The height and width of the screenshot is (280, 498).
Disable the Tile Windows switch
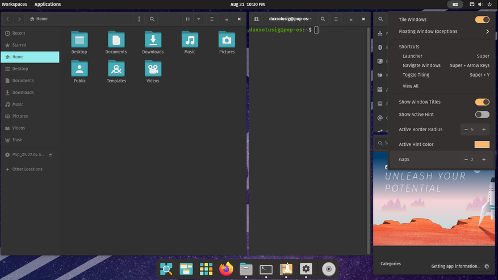[482, 20]
